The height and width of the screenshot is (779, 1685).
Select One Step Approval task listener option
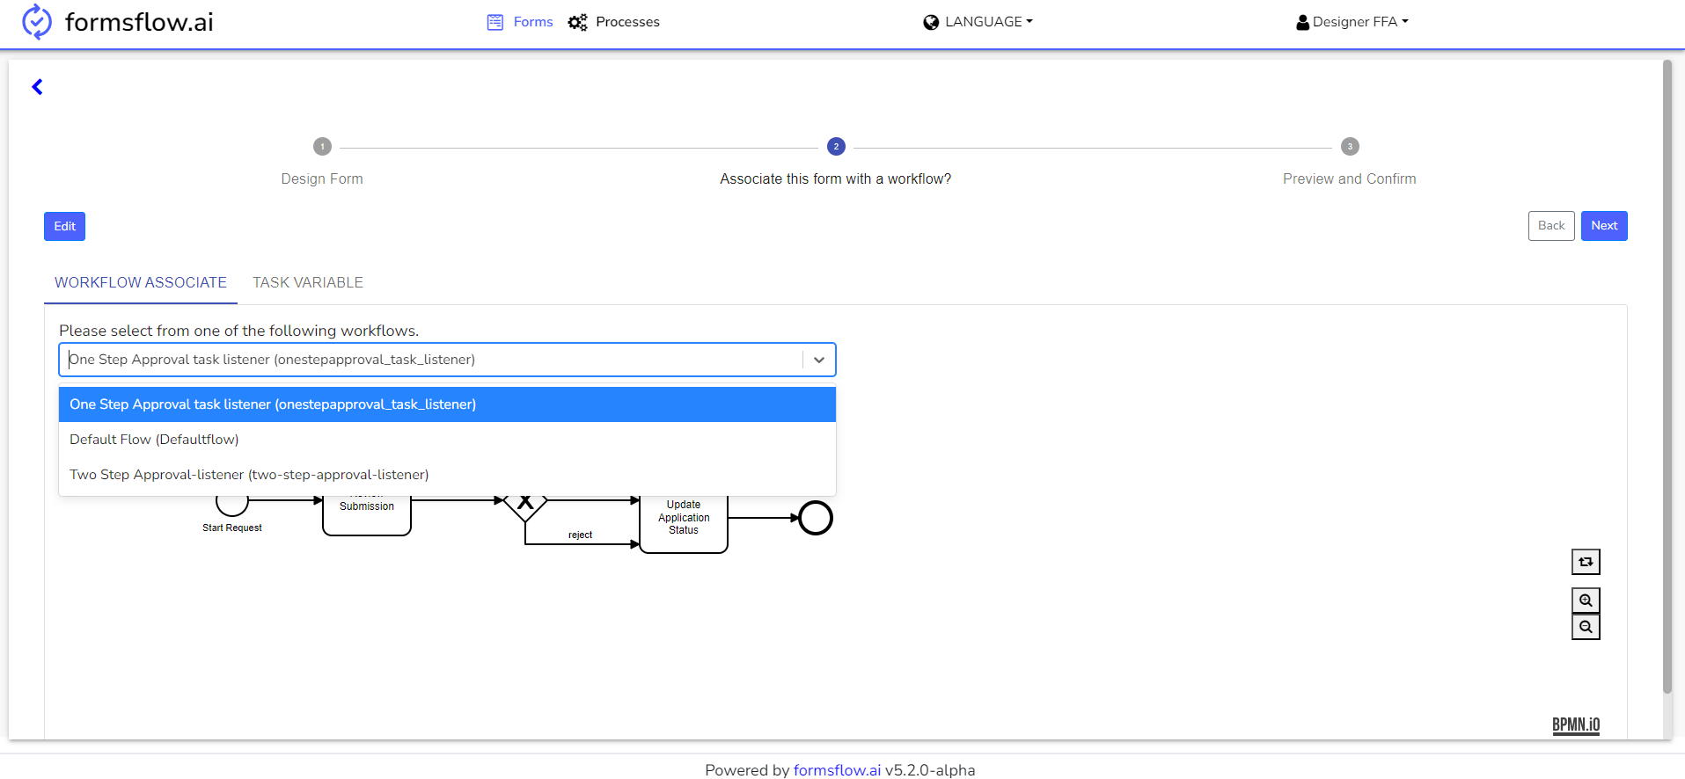point(447,404)
